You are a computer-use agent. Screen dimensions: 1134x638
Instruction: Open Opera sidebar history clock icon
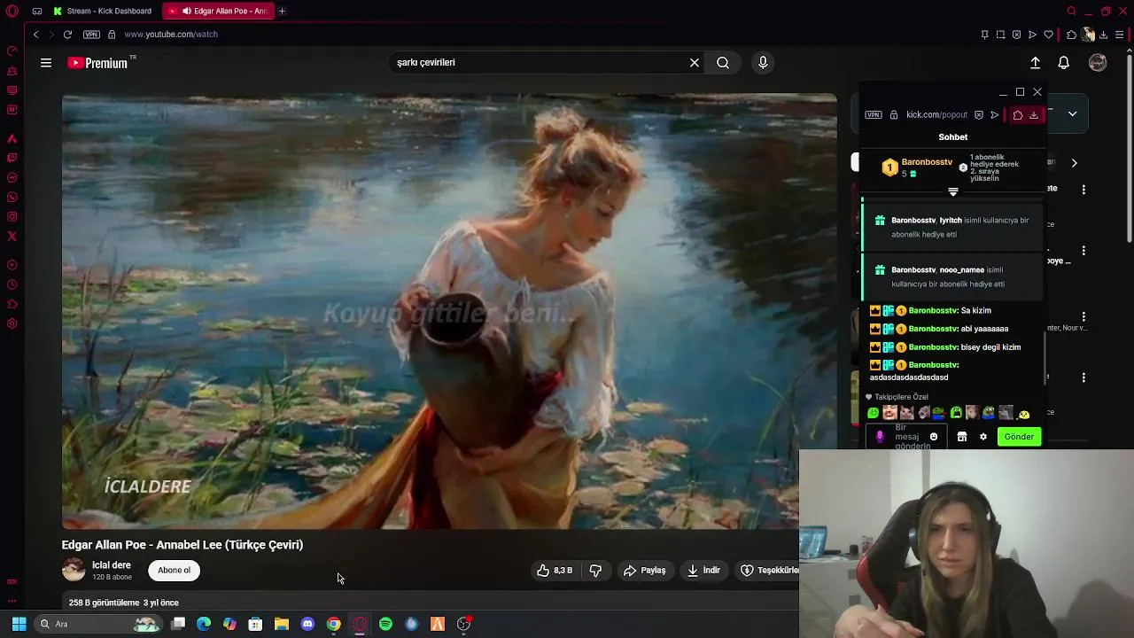[12, 284]
